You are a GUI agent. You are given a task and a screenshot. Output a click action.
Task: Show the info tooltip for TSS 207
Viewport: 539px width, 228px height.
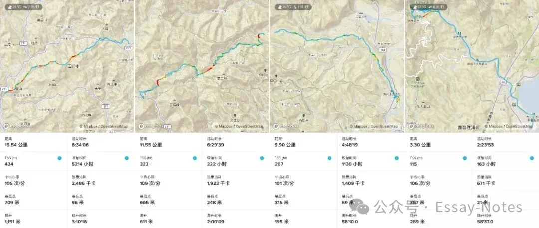click(x=329, y=158)
